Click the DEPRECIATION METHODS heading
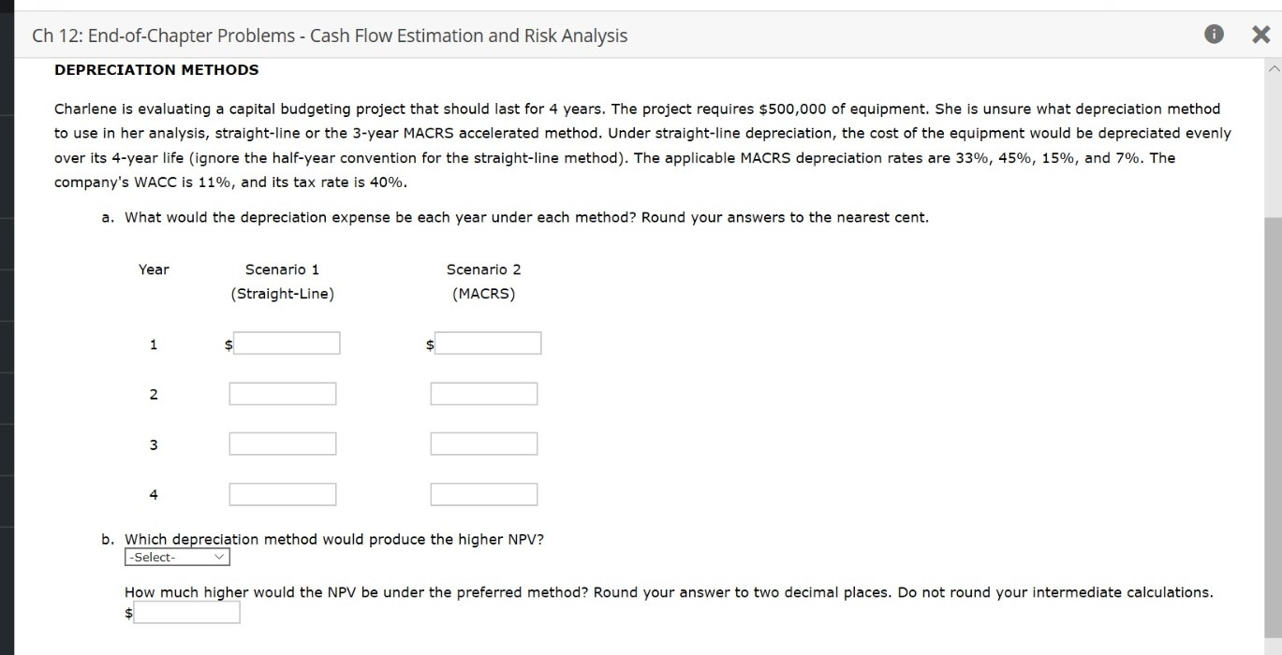The width and height of the screenshot is (1282, 655). point(156,69)
